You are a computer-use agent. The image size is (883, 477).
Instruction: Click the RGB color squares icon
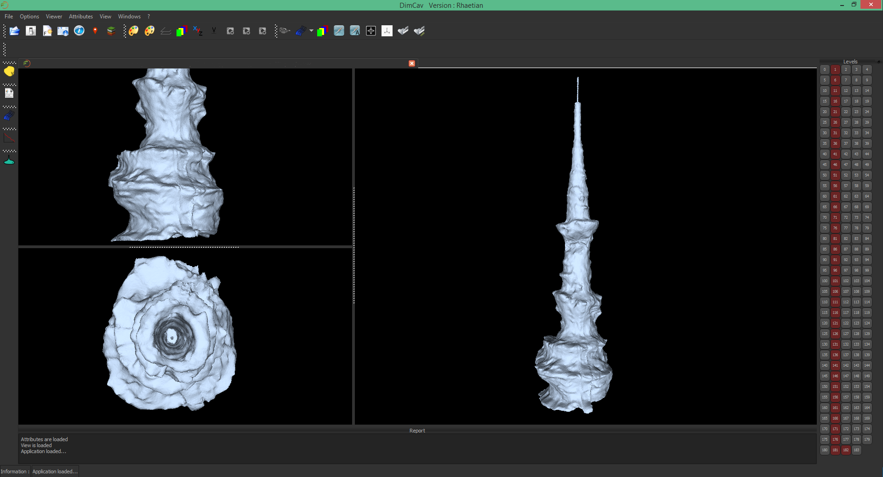tap(182, 31)
